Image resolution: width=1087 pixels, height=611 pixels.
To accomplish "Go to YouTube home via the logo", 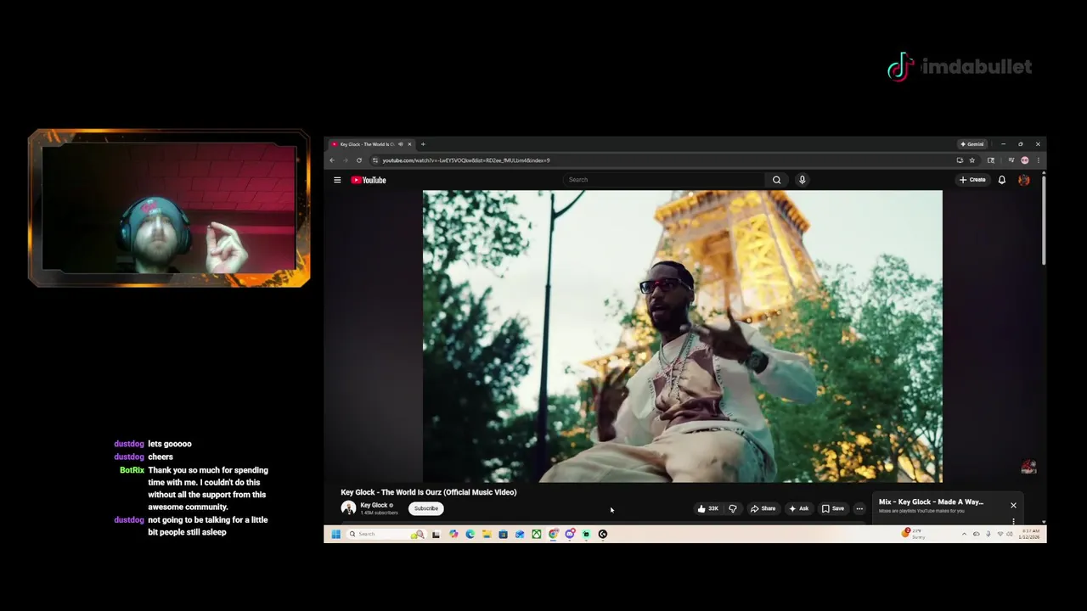I will [369, 180].
